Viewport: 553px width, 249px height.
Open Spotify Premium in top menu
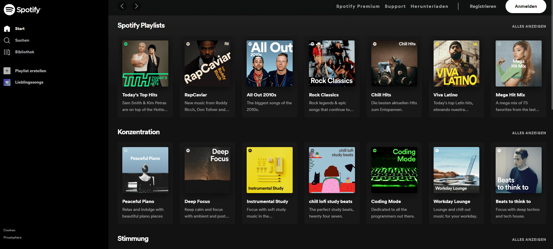point(358,6)
